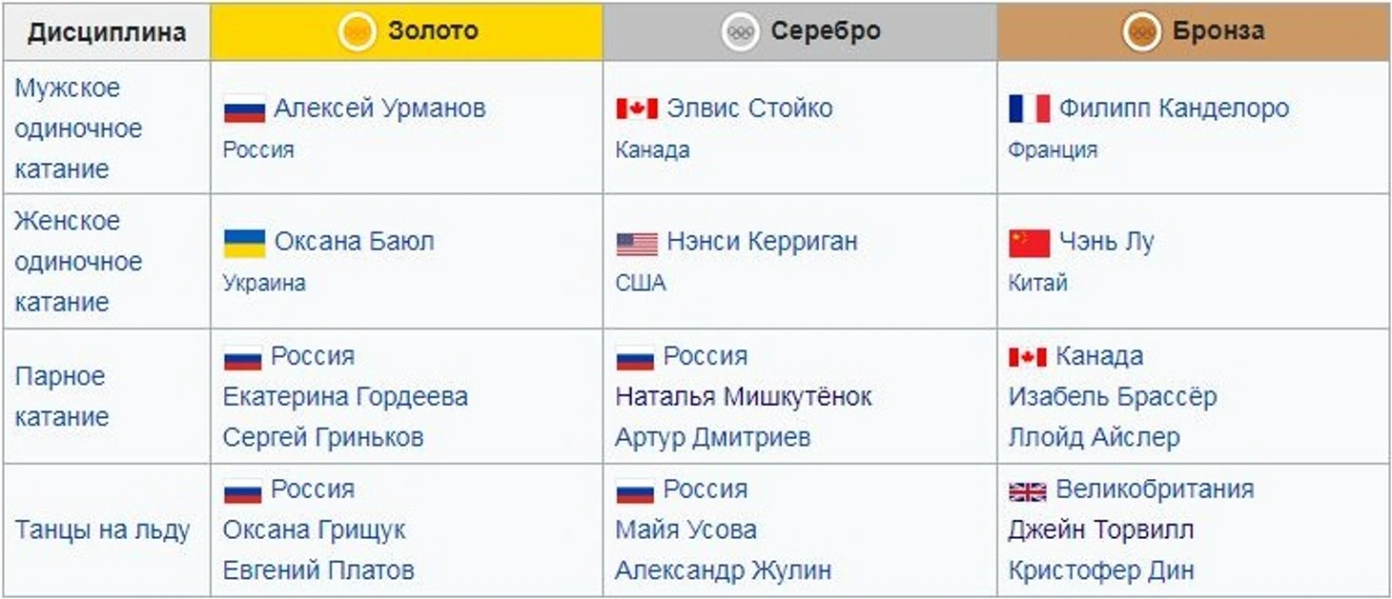The width and height of the screenshot is (1392, 599).
Task: Open Артур Дмитриев's page link
Action: click(x=713, y=437)
